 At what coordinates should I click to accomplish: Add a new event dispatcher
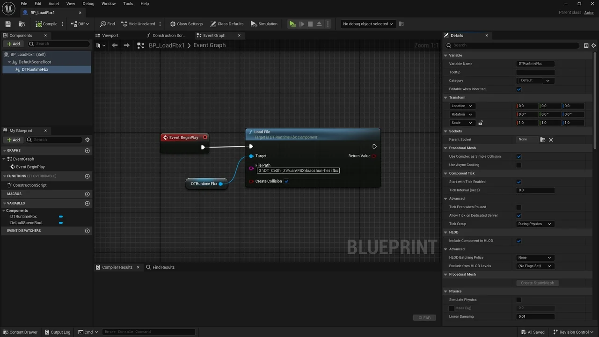[87, 231]
